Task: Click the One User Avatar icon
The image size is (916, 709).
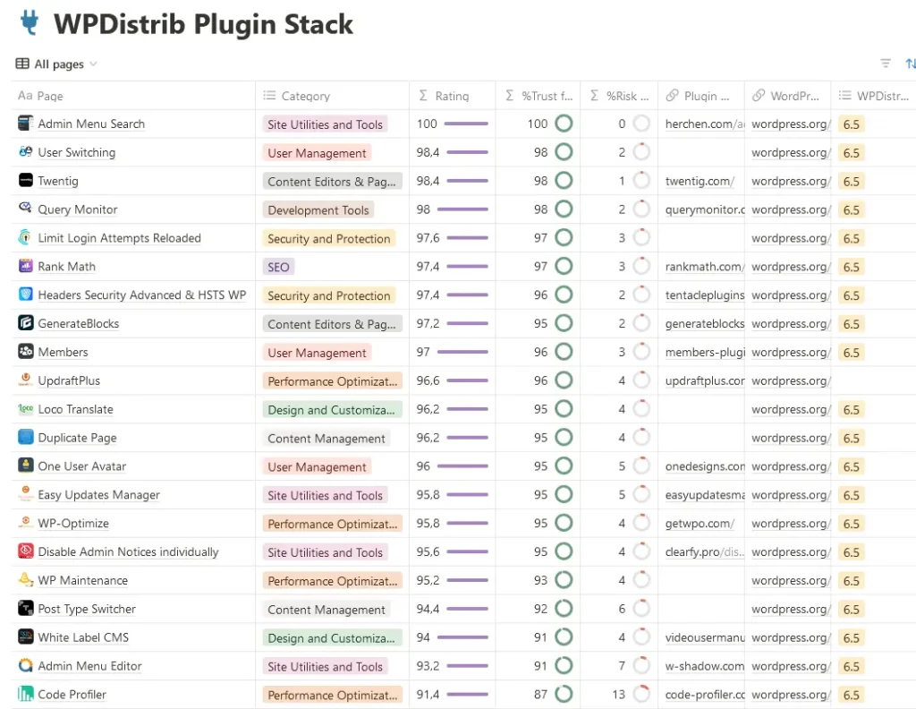Action: point(26,466)
